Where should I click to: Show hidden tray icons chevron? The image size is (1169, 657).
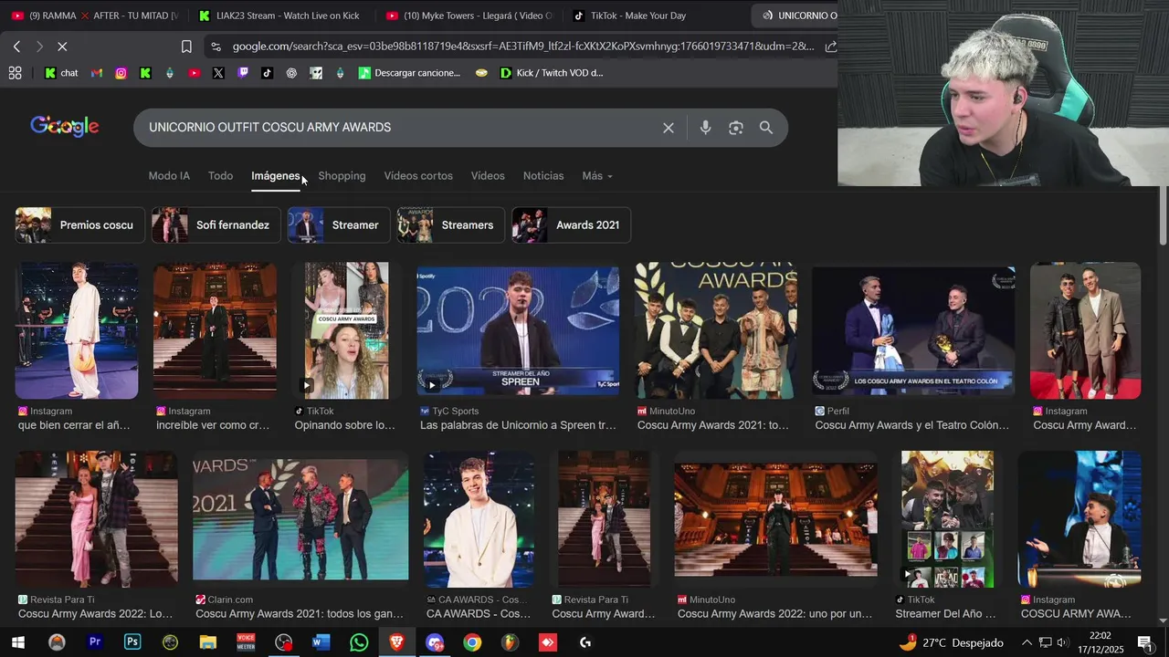point(1027,642)
